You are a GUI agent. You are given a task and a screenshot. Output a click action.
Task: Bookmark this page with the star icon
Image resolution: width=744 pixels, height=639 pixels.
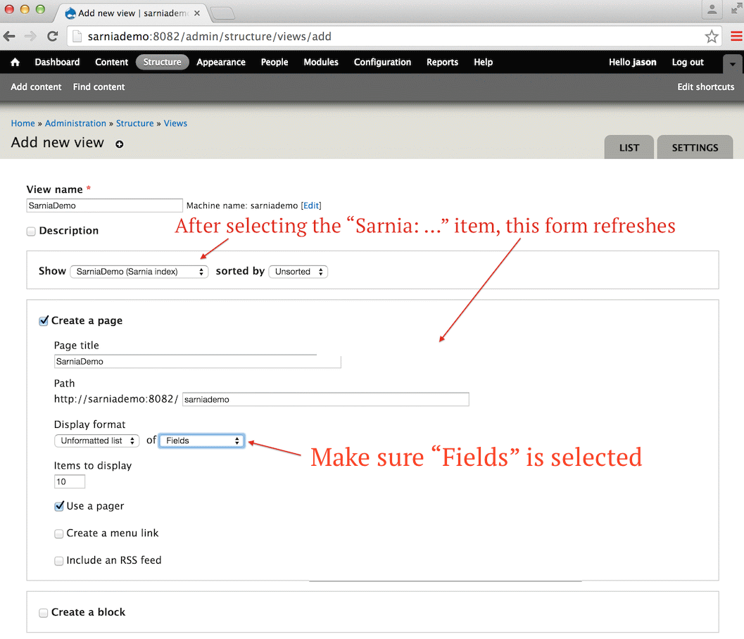(x=712, y=37)
